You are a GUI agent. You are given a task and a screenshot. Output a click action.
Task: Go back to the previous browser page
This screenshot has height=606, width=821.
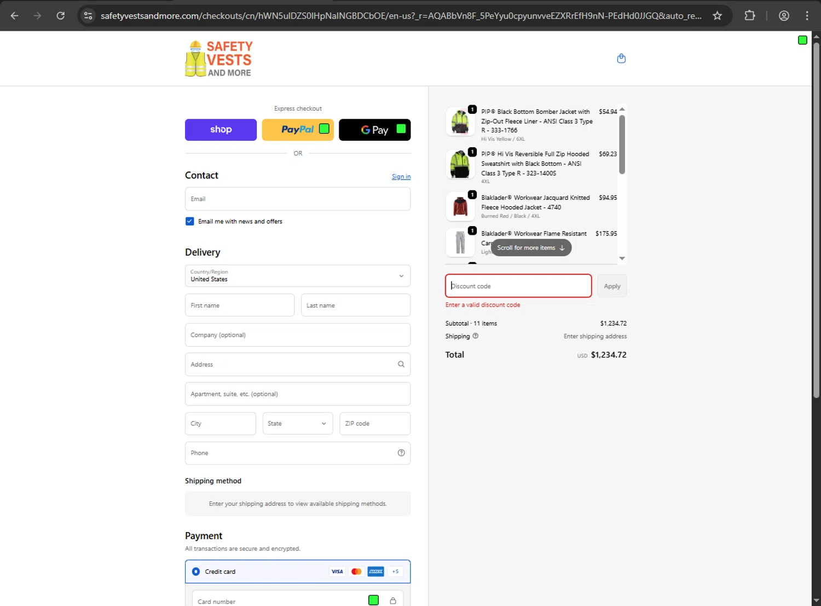tap(15, 15)
